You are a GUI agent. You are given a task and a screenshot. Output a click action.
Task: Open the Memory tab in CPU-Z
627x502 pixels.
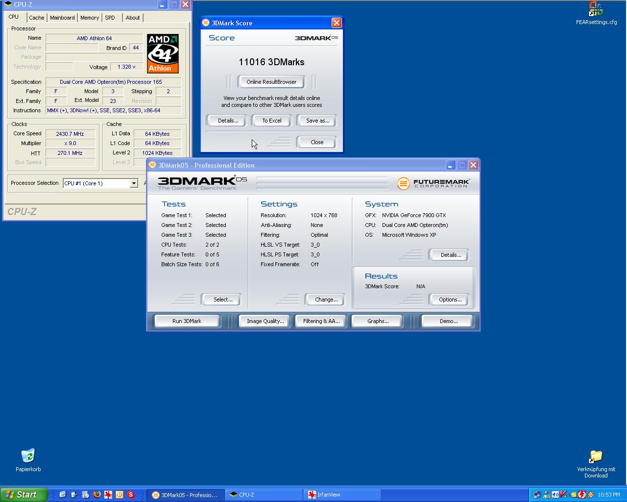(90, 18)
